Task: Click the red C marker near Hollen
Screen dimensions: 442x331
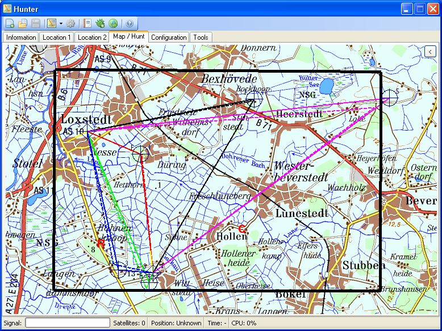Action: click(241, 229)
